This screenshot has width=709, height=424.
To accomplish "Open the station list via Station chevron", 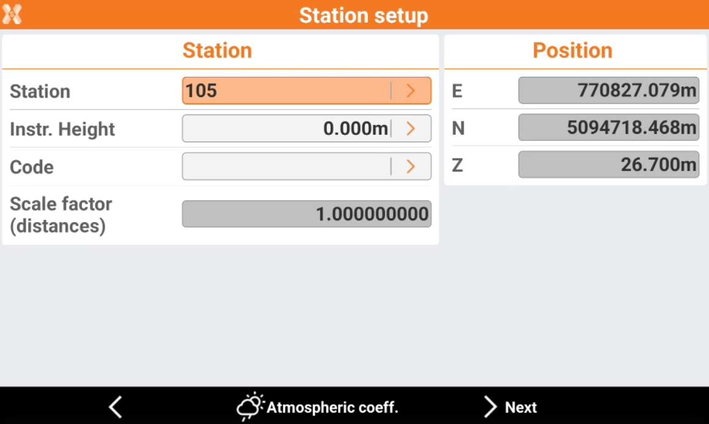I will pos(411,91).
